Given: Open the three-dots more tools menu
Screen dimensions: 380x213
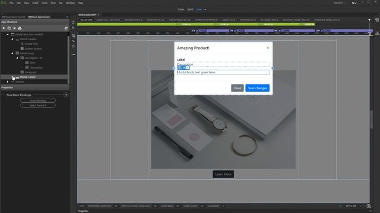Looking at the screenshot, I should (73, 54).
